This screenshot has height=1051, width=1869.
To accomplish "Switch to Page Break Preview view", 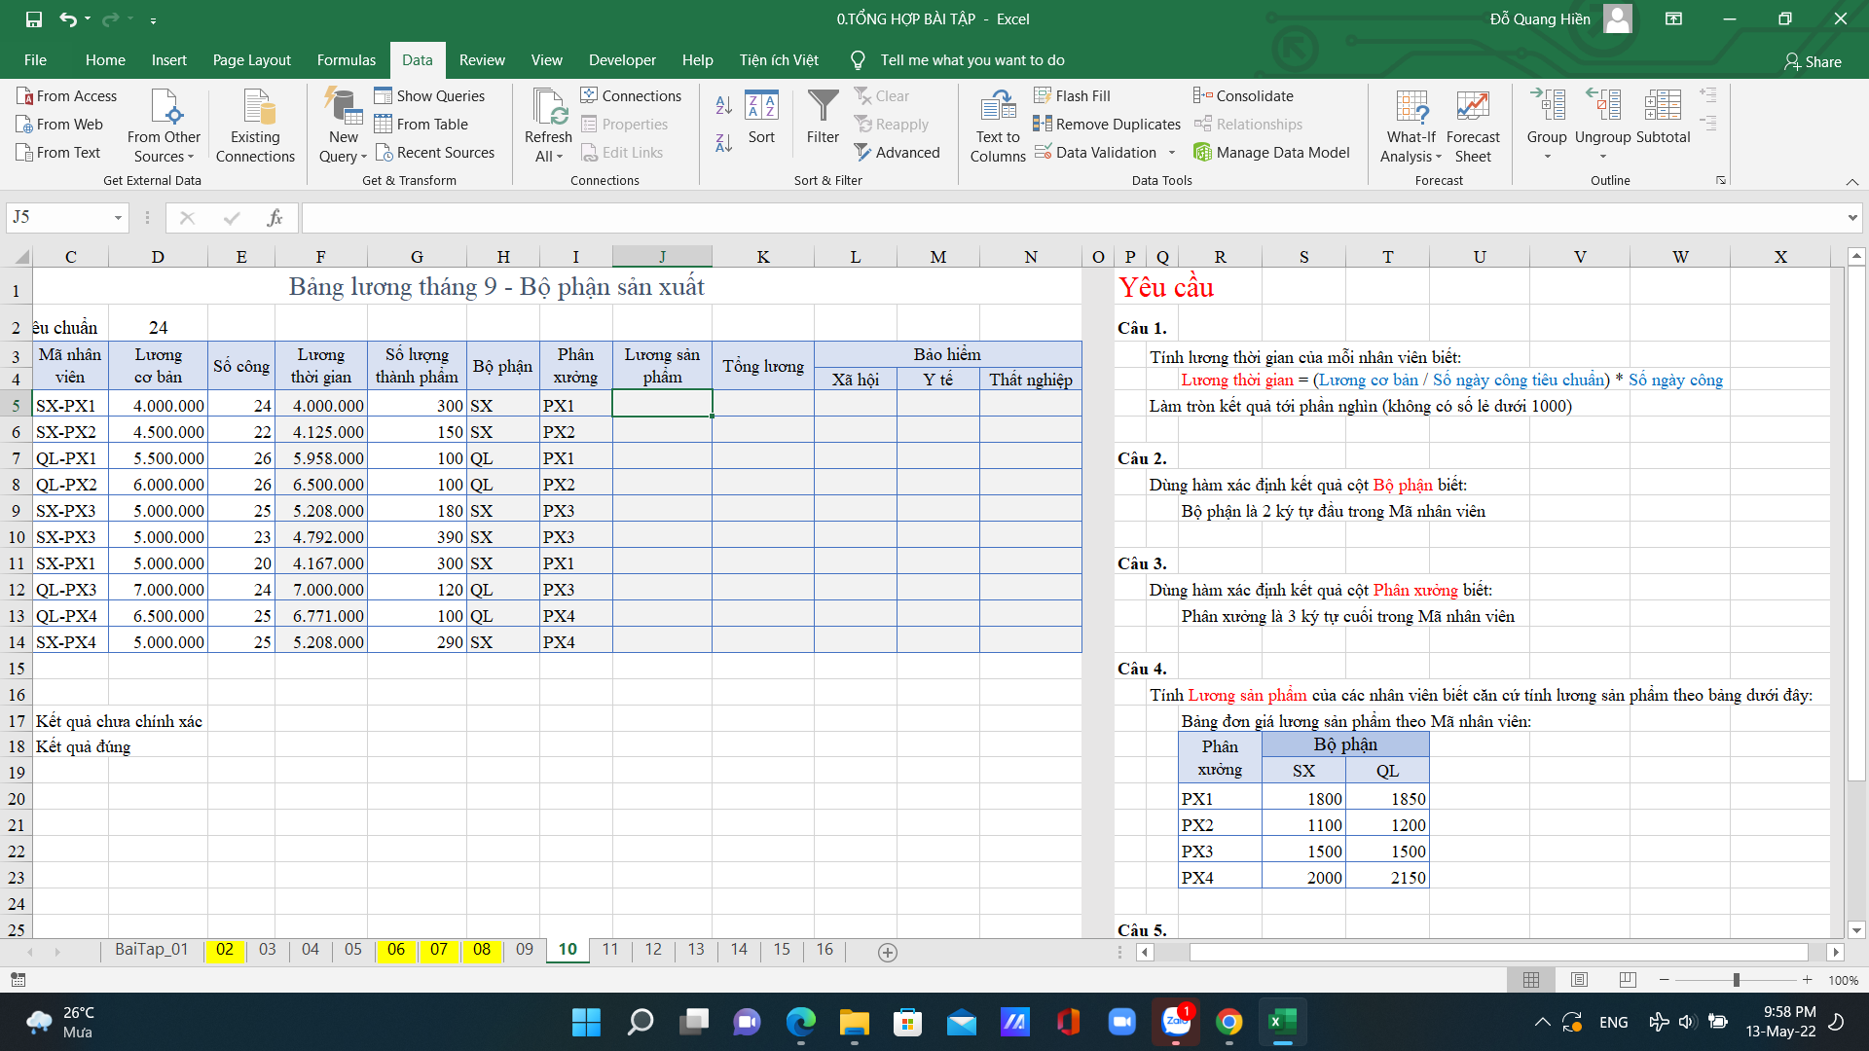I will pyautogui.click(x=1628, y=980).
